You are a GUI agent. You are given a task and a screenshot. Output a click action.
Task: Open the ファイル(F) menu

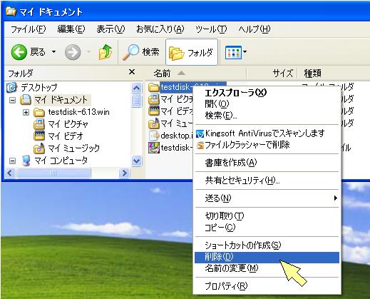28,29
